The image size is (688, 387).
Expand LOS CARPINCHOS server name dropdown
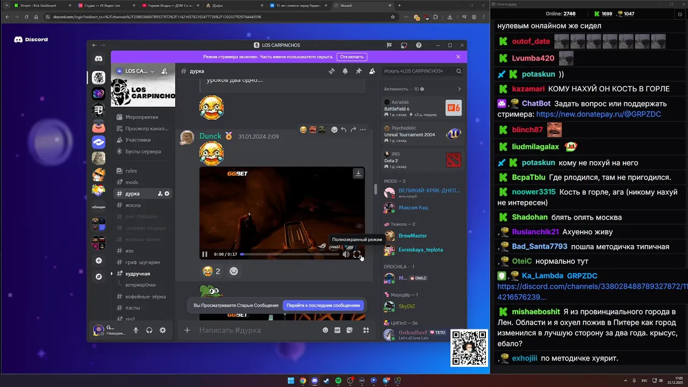point(152,71)
